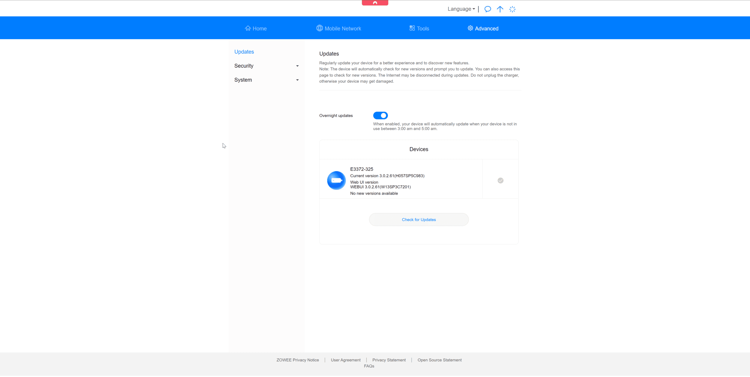Click the Advanced gear icon
The height and width of the screenshot is (377, 750).
click(470, 28)
